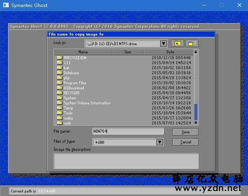Open the Look in drive dropdown arrow
The width and height of the screenshot is (248, 196).
point(163,43)
